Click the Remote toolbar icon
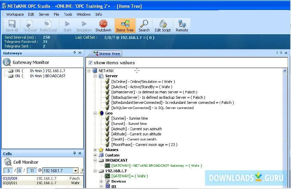The width and height of the screenshot is (291, 189). point(182,26)
